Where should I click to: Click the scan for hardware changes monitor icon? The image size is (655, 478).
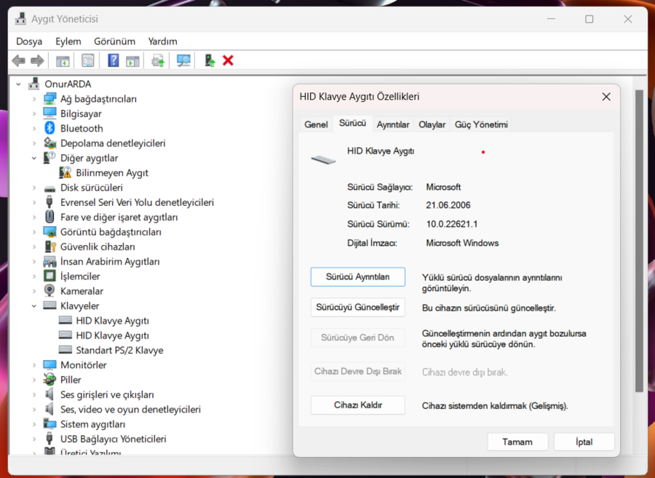pyautogui.click(x=183, y=61)
